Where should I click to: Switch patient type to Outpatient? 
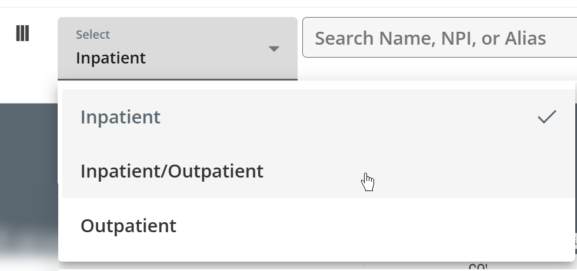tap(128, 226)
